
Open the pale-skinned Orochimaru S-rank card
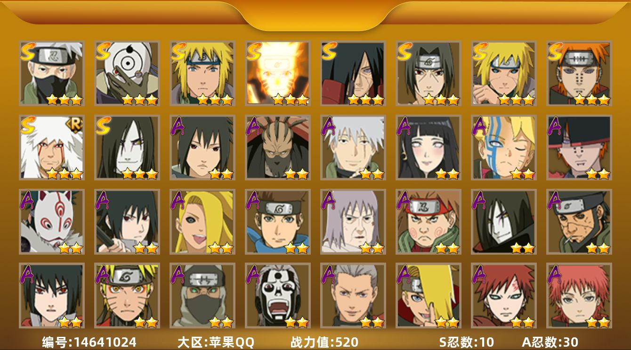[x=127, y=148]
